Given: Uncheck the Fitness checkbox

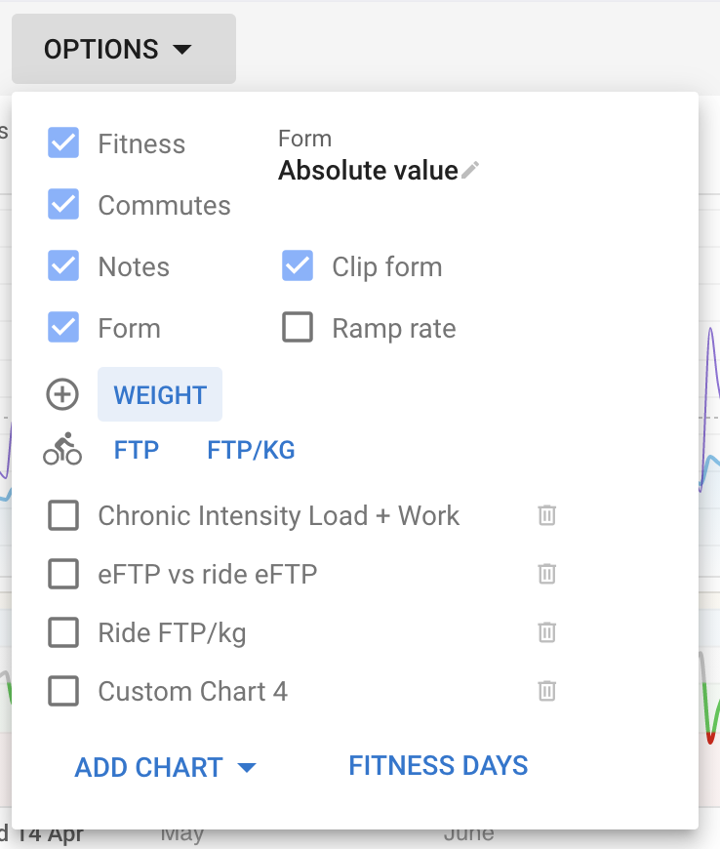Looking at the screenshot, I should coord(63,142).
